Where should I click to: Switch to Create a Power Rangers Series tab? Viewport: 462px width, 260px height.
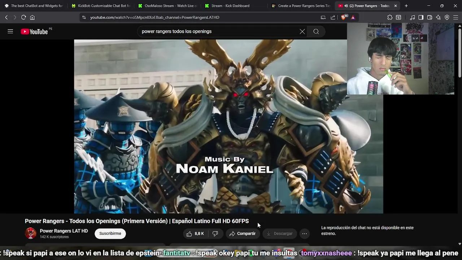[x=301, y=6]
